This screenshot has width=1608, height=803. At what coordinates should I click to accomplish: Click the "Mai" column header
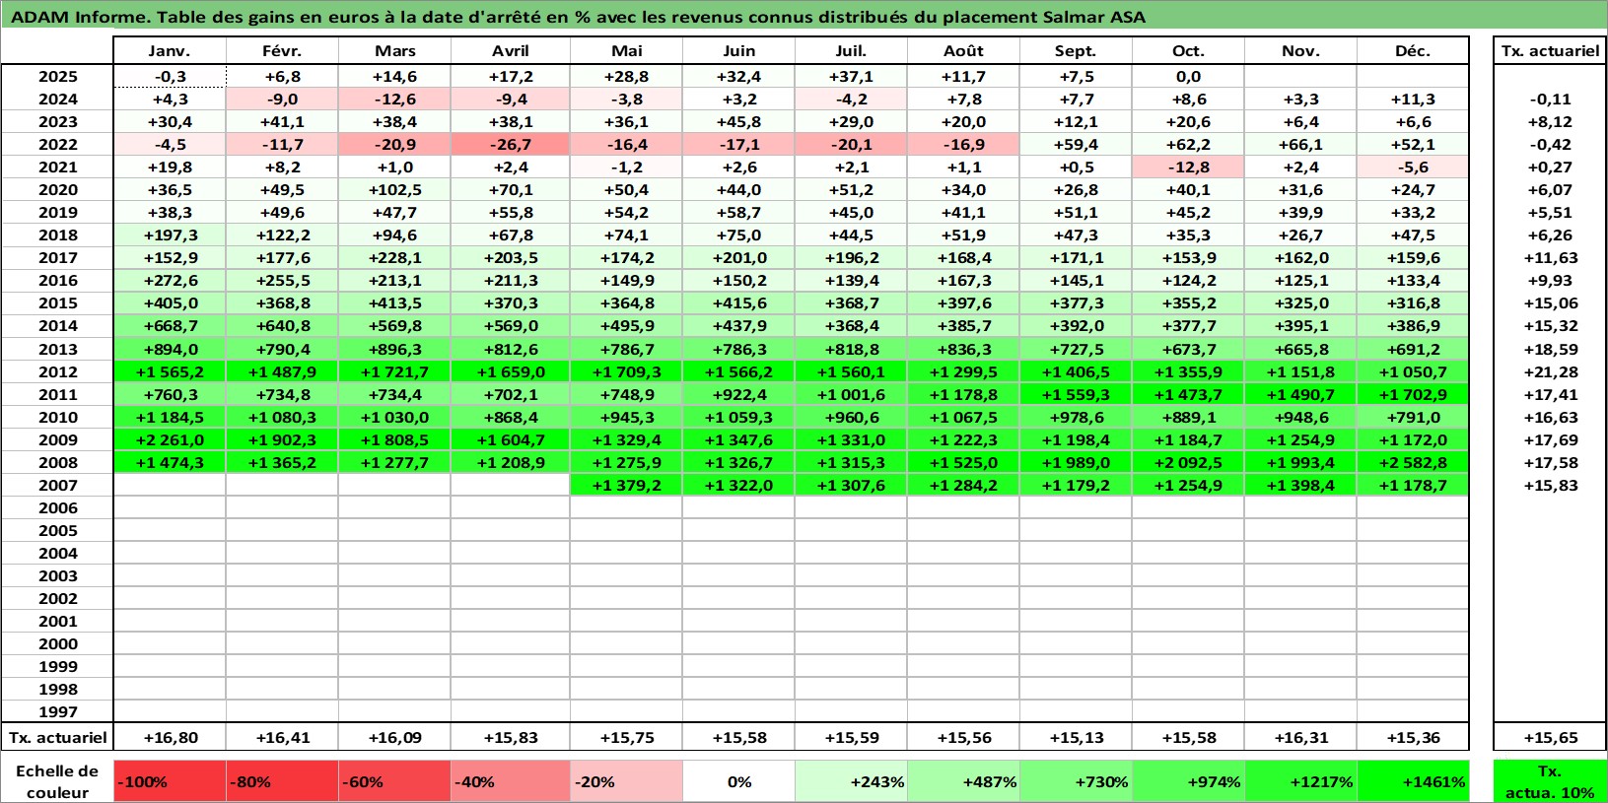[x=626, y=51]
